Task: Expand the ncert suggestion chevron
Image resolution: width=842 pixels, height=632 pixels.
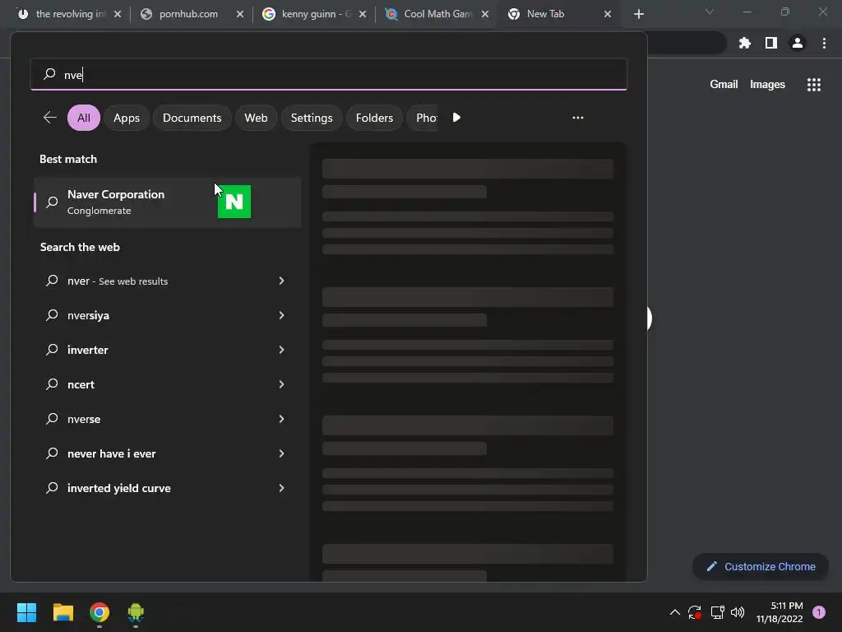Action: pos(281,384)
